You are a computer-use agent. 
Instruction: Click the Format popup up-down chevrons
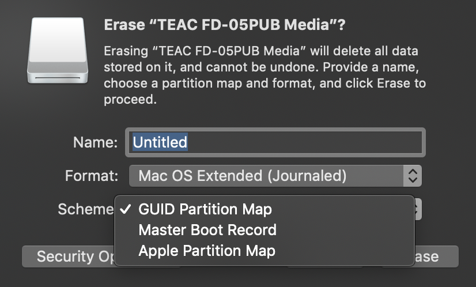point(413,176)
